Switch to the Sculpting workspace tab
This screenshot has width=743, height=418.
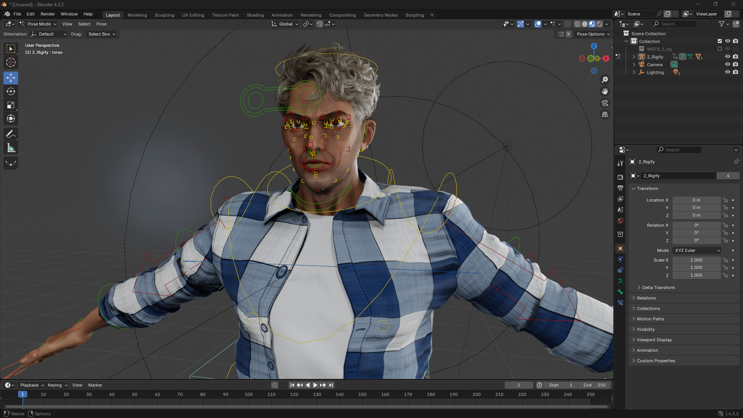pos(164,15)
